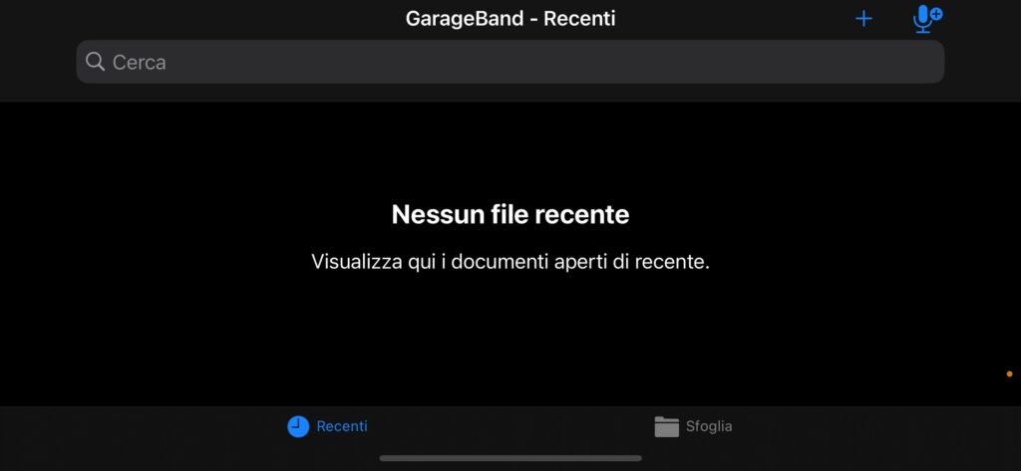
Task: Focus the Cerca search field
Action: [510, 62]
